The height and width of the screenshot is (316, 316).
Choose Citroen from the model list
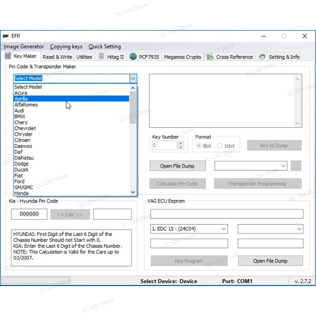pyautogui.click(x=71, y=140)
